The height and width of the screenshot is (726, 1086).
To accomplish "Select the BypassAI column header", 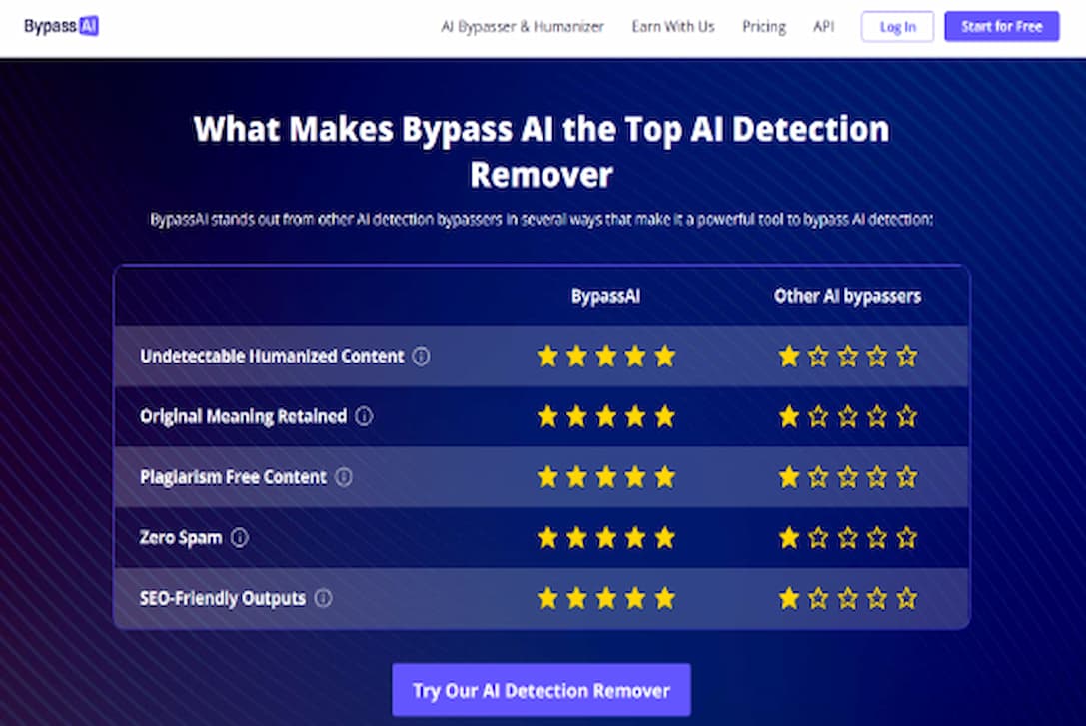I will pos(605,296).
